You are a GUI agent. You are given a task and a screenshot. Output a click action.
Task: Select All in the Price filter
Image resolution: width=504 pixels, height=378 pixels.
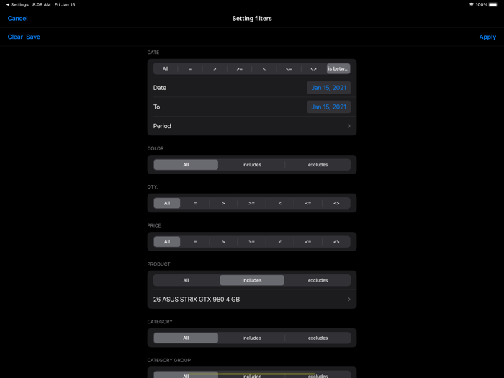[x=167, y=242]
